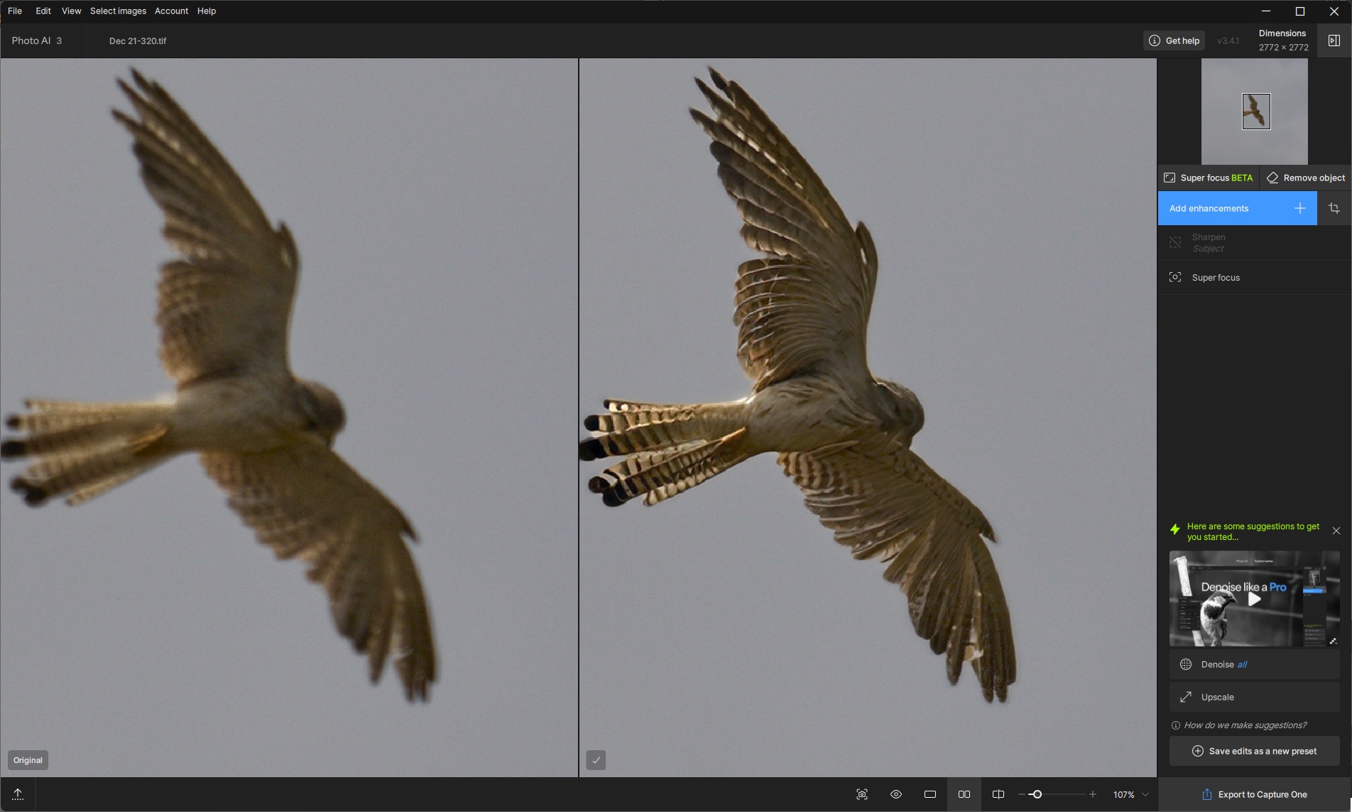Open the View menu

71,11
